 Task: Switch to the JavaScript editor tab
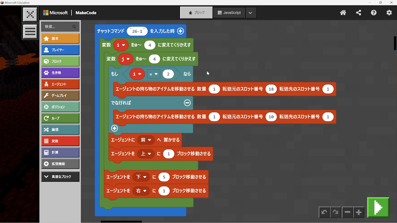tap(229, 13)
